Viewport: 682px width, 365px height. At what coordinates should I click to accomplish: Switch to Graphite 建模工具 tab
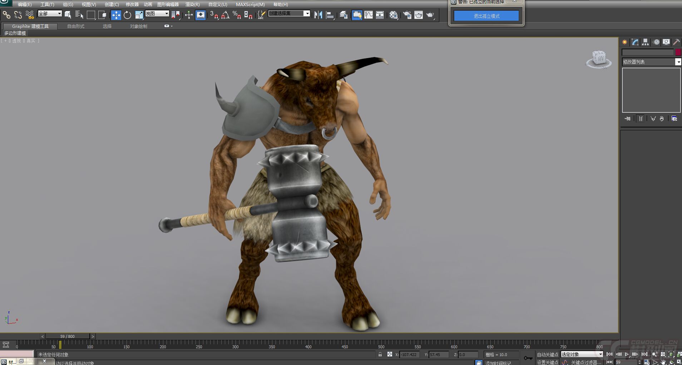30,26
